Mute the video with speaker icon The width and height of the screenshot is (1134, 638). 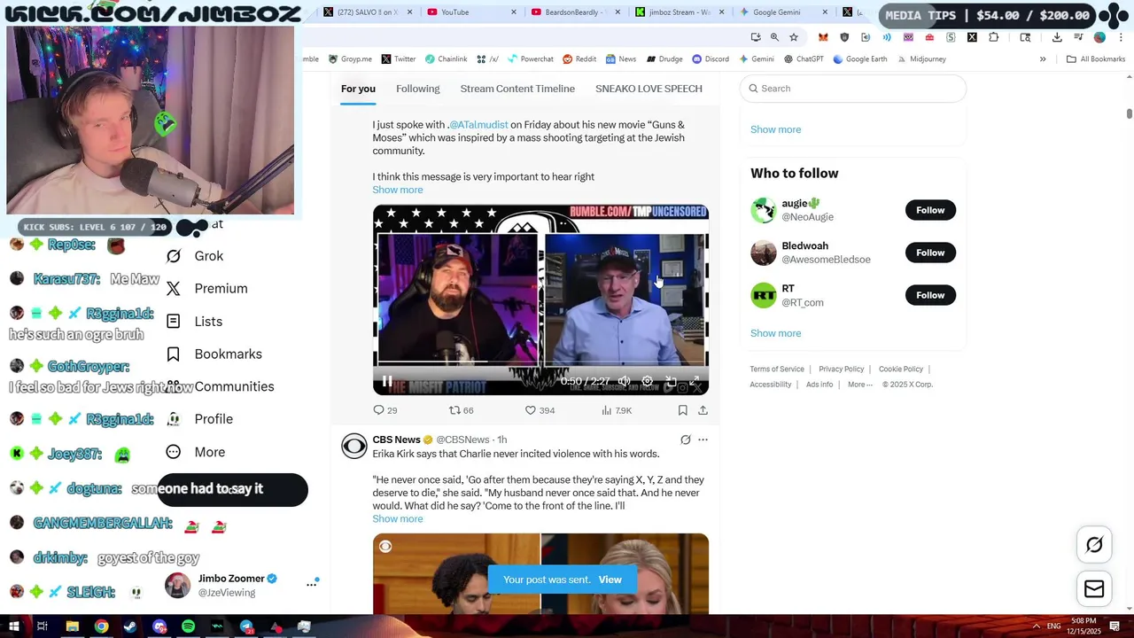624,382
